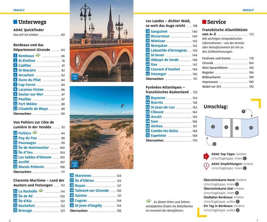Click 'Charente-Maritime' chapter heading

point(39,183)
